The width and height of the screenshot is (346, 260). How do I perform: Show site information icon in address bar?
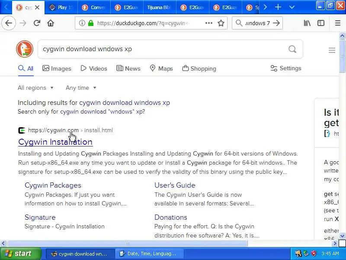[82, 23]
